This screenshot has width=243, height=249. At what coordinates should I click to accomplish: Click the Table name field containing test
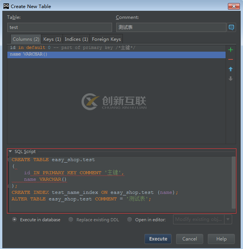59,27
